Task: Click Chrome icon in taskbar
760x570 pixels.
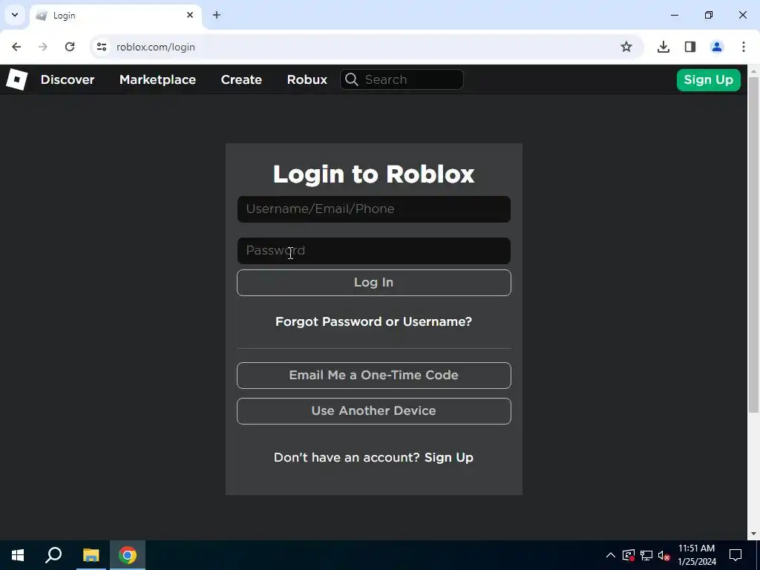Action: (x=128, y=555)
